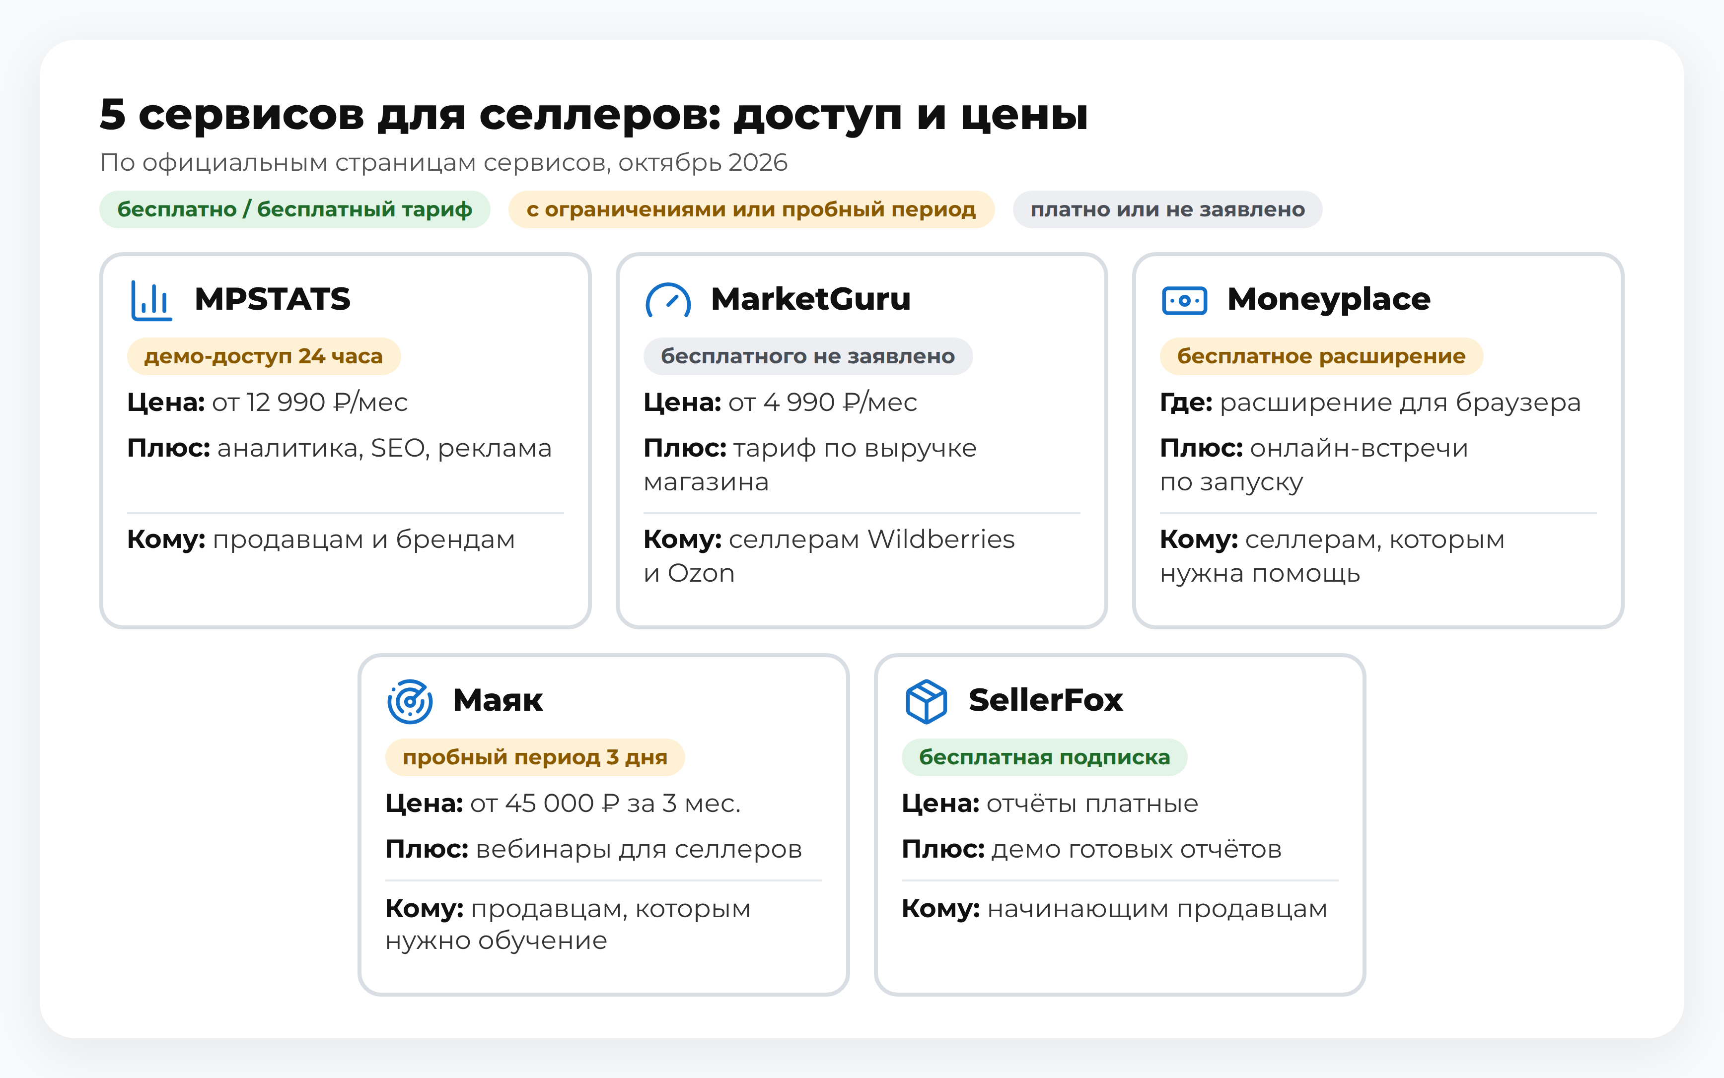Image resolution: width=1724 pixels, height=1078 pixels.
Task: Click the SellerFox box icon
Action: [x=926, y=702]
